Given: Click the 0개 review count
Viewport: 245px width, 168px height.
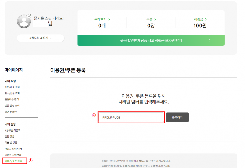Looking at the screenshot, I should (x=102, y=26).
